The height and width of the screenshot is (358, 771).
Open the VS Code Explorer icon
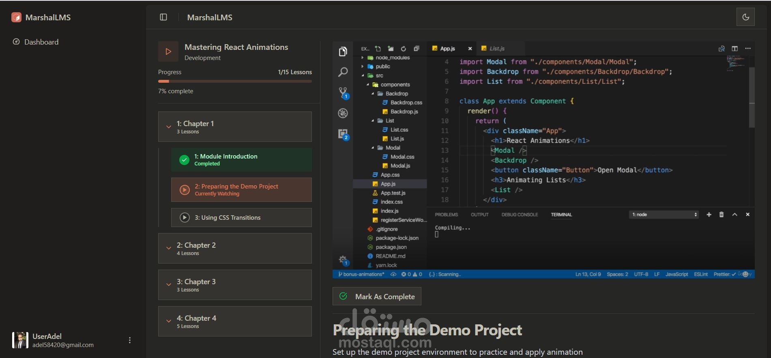coord(343,51)
